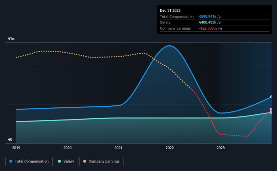Select the 2021 x-axis label
277x171 pixels.
coord(118,148)
